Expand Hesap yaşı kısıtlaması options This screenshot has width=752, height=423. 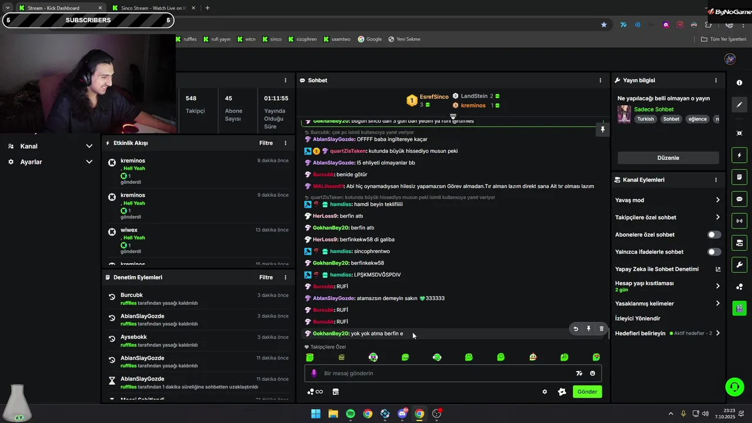click(x=717, y=286)
